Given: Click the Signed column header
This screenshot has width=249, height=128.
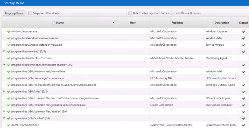Looking at the screenshot, I should [x=243, y=23].
